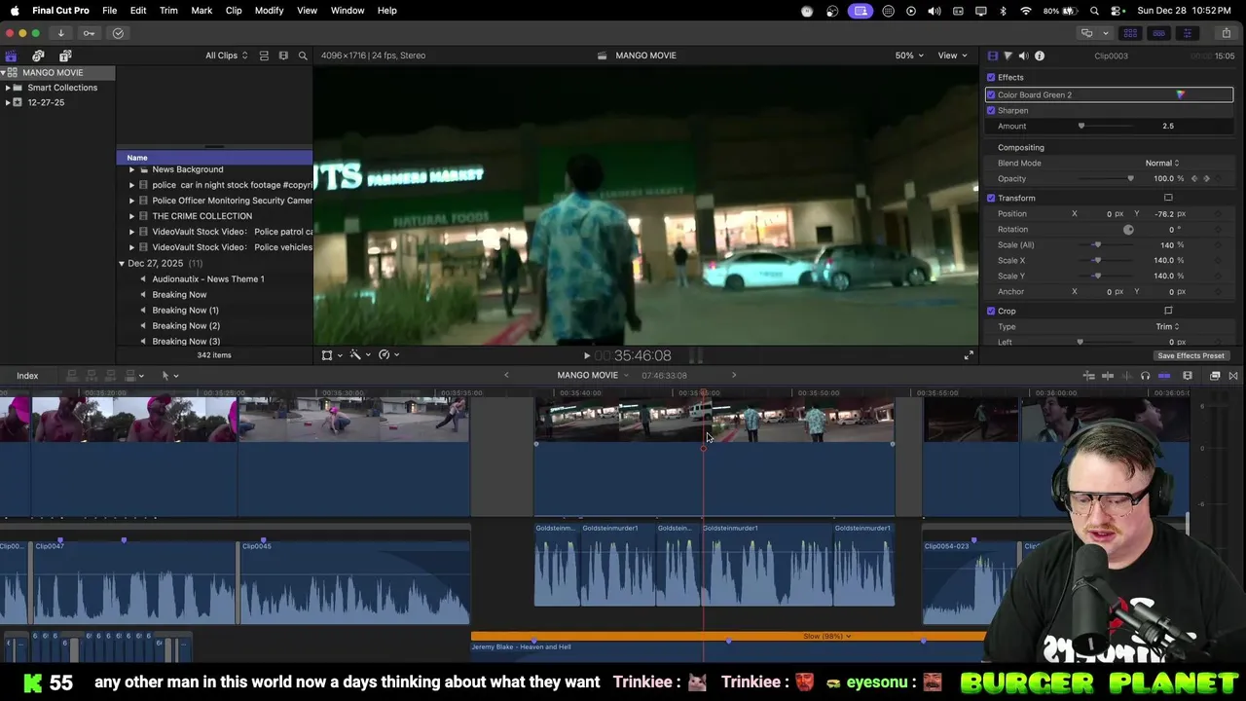Show Crop onscreen controls icon

tap(1168, 311)
